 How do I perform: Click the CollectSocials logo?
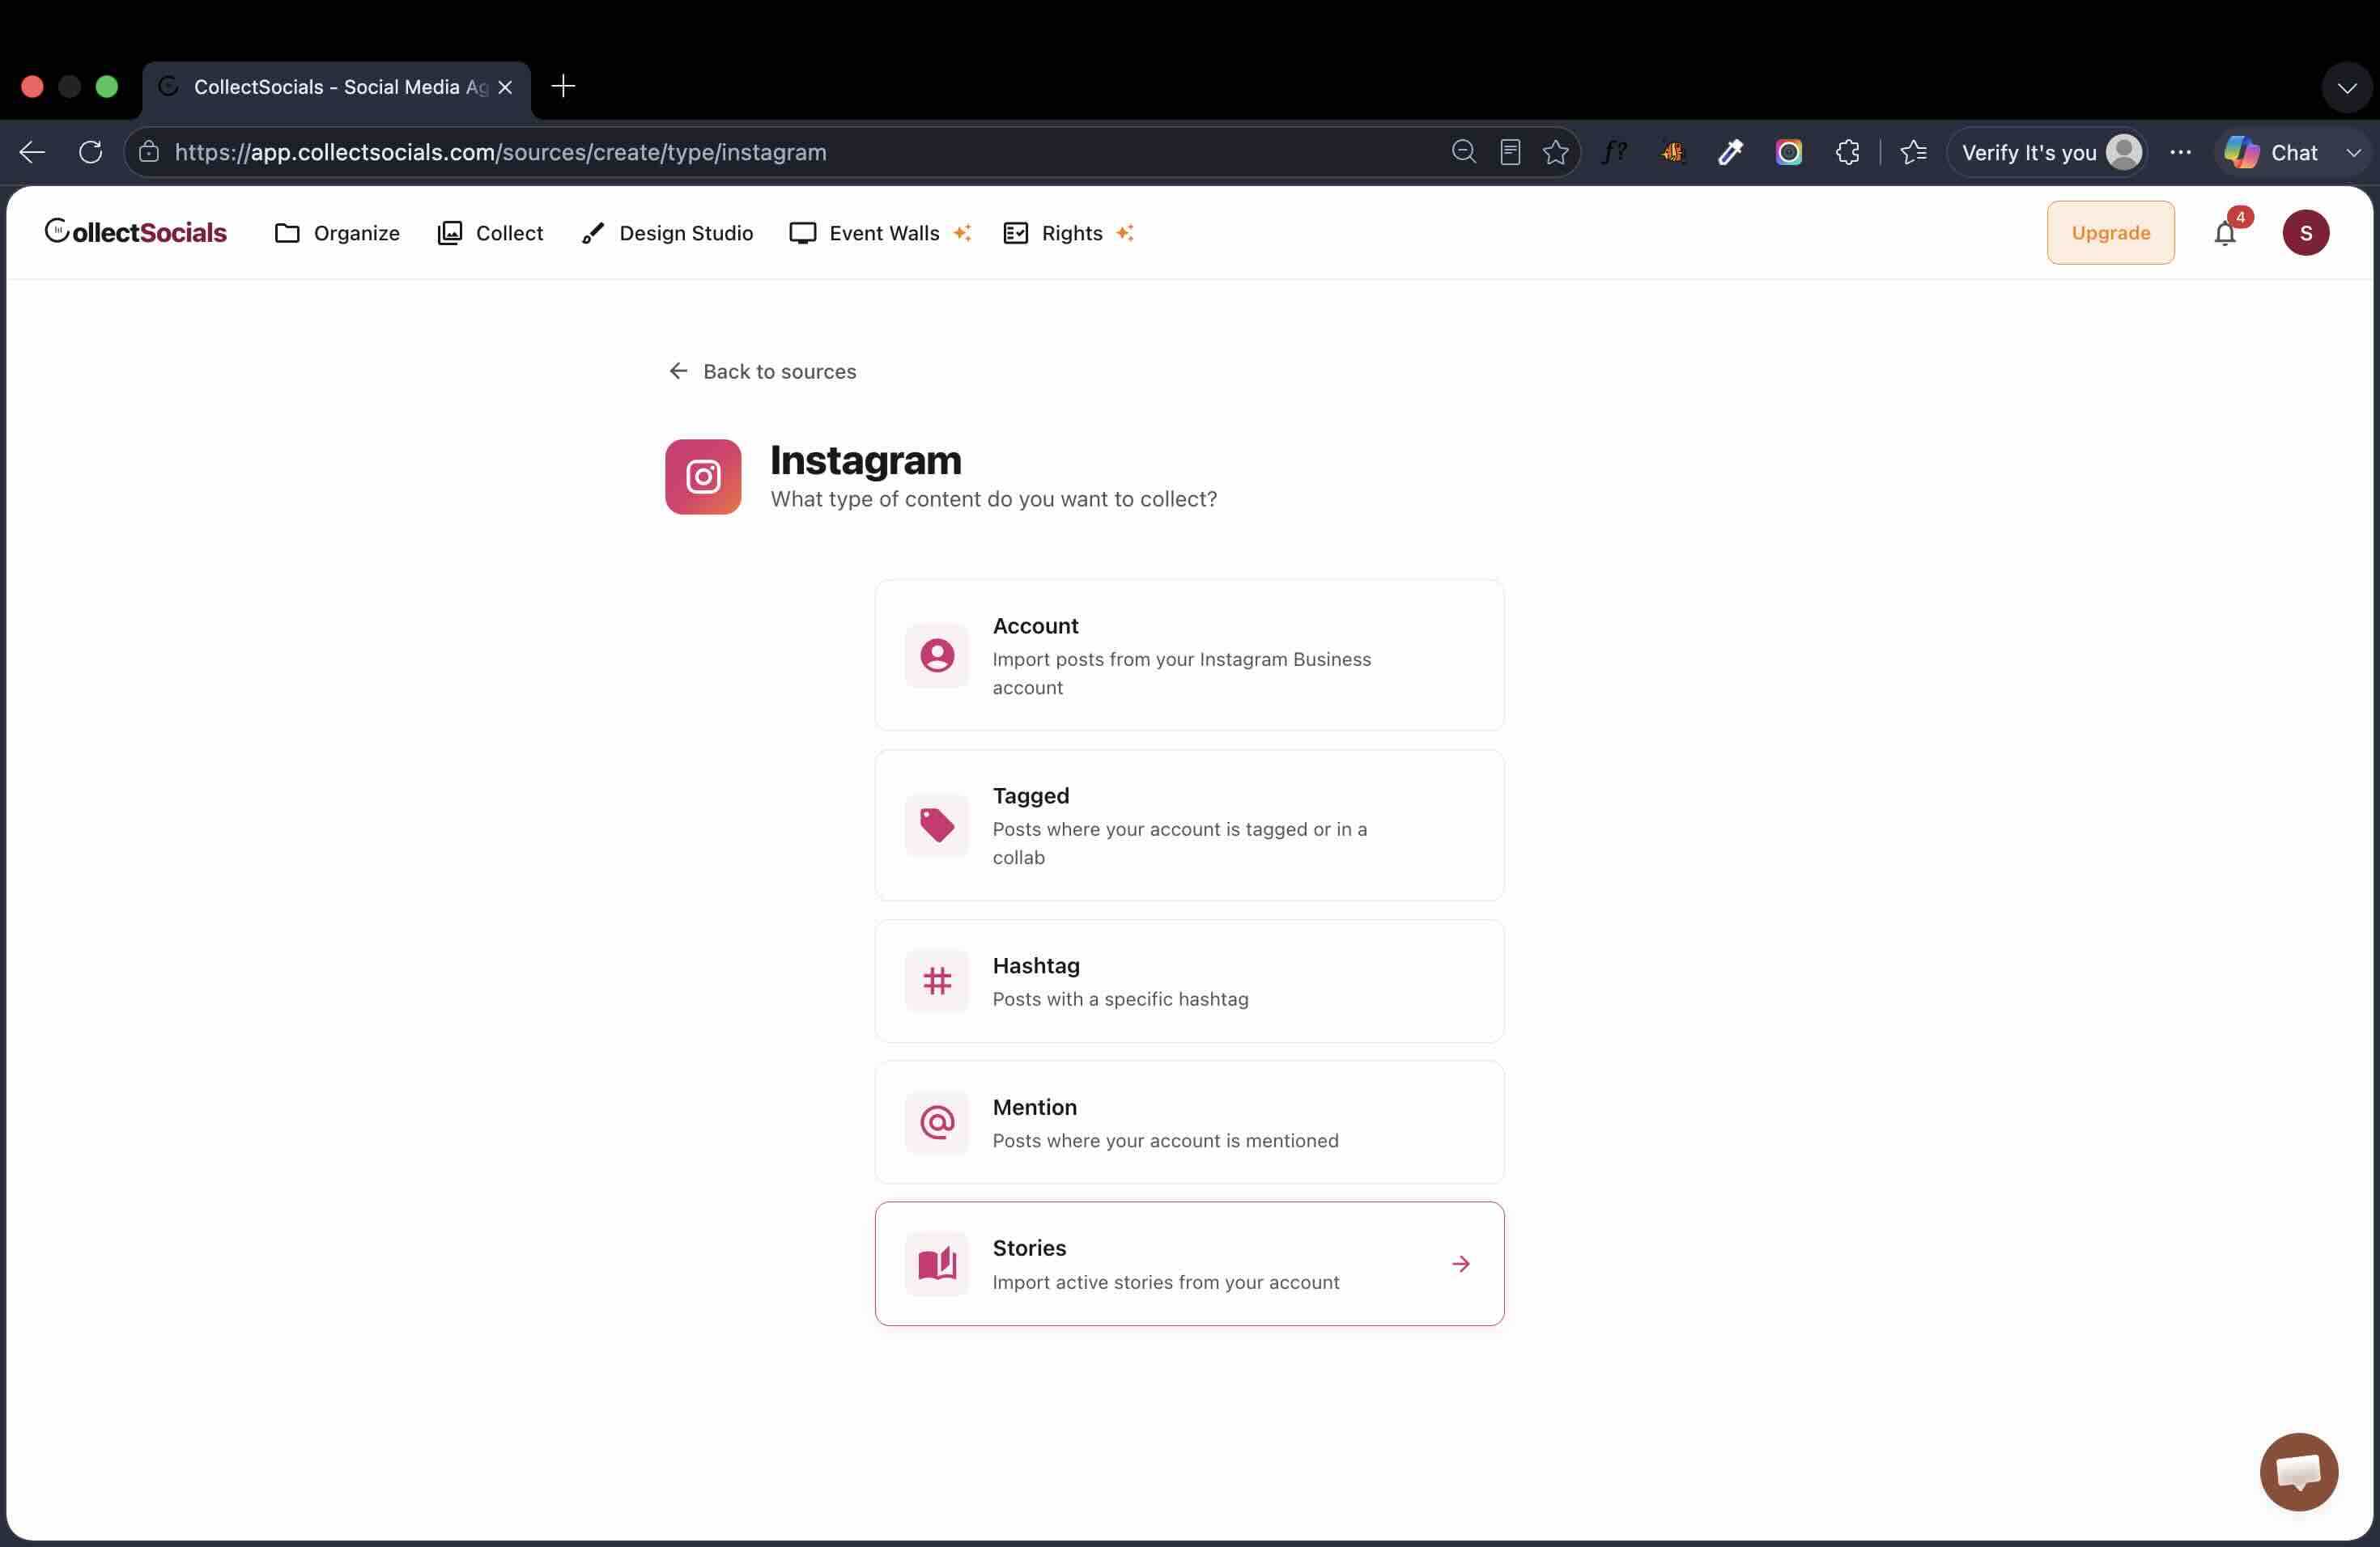tap(136, 232)
